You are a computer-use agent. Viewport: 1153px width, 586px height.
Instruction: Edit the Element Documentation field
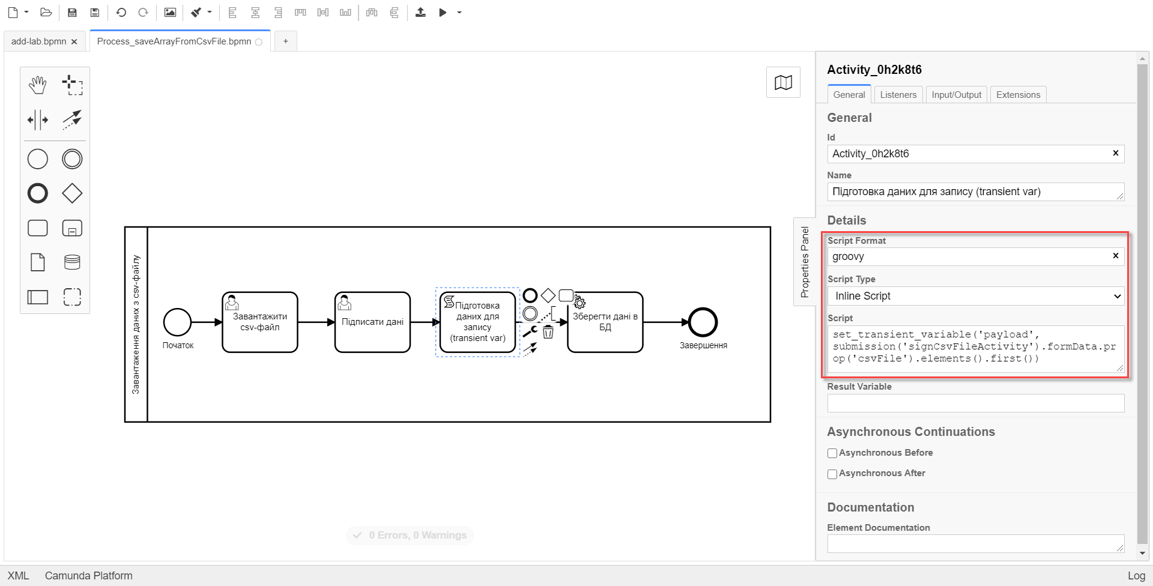[976, 544]
